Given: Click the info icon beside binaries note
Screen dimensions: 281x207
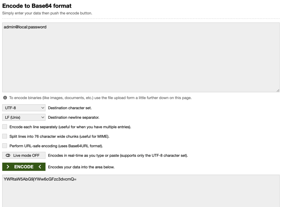Looking at the screenshot, I should pos(5,98).
